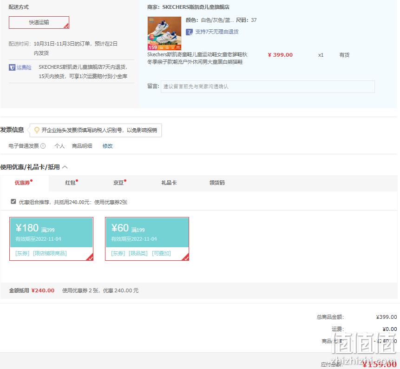Click the invoice tip about 纳税人识别号
The image size is (400, 369).
click(x=99, y=130)
